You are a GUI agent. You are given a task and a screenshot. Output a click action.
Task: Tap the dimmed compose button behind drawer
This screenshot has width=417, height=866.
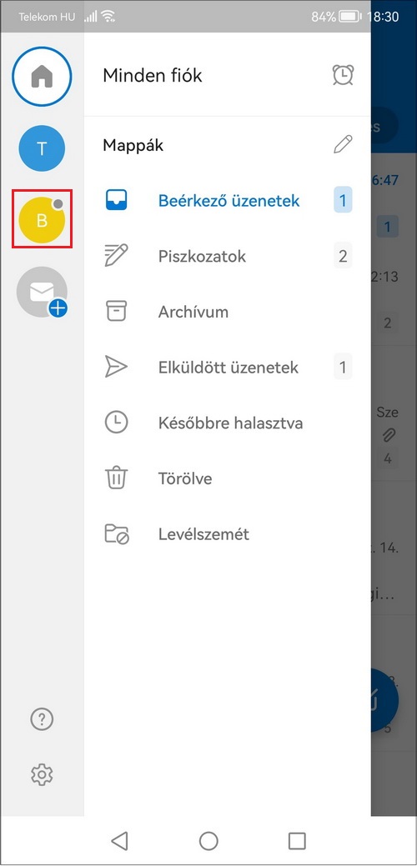(x=385, y=700)
